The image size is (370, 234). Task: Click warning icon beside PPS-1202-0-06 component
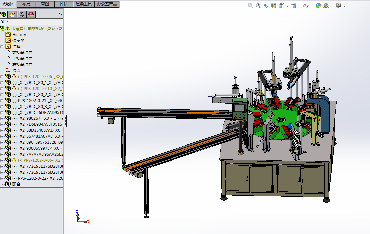(14, 76)
